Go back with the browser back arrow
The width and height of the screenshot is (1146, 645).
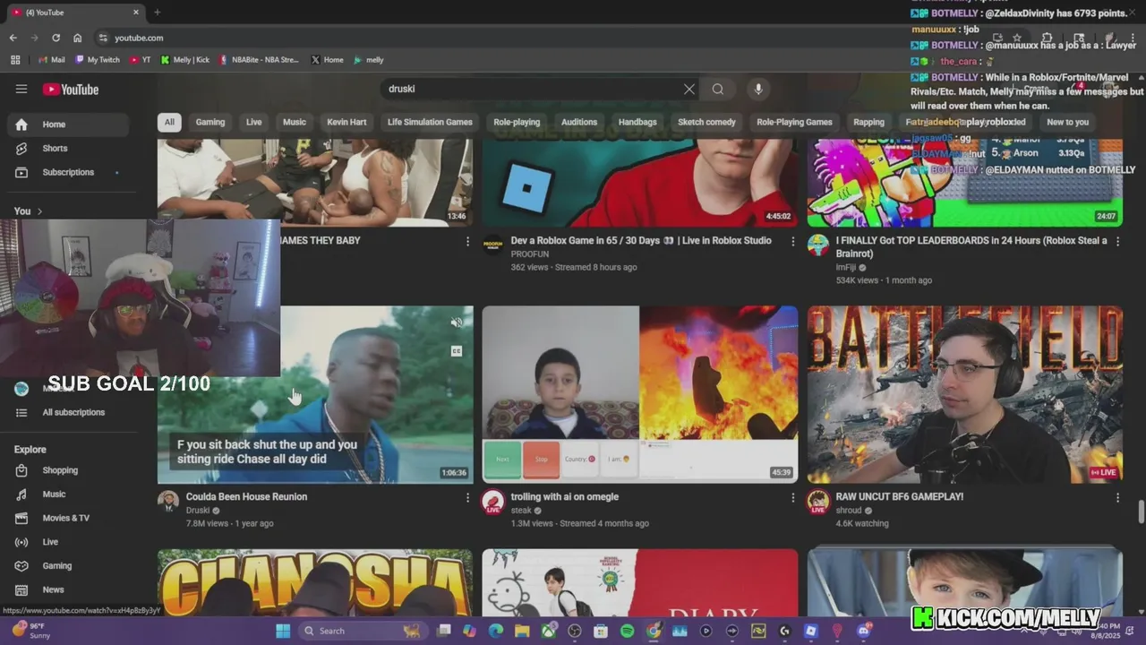13,38
